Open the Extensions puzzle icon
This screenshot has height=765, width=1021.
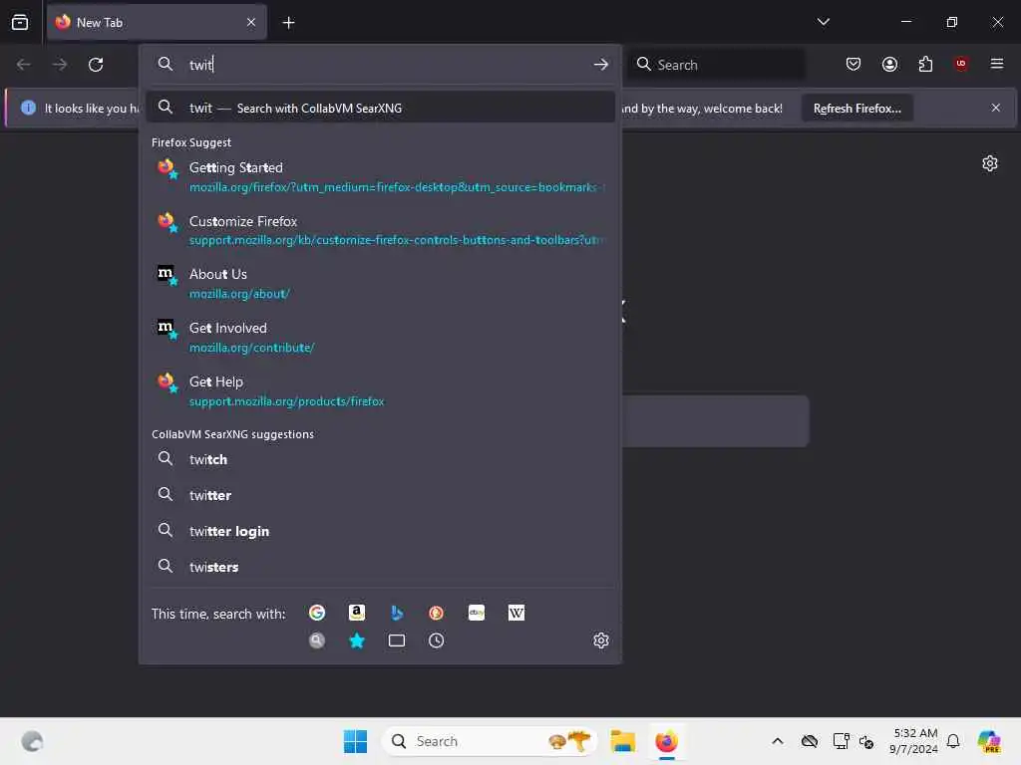(926, 64)
